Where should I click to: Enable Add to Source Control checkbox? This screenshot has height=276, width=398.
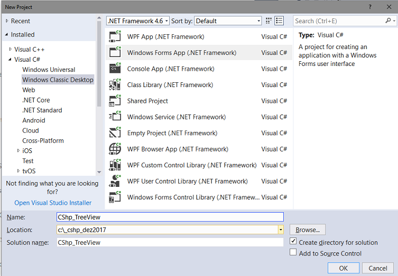293,252
